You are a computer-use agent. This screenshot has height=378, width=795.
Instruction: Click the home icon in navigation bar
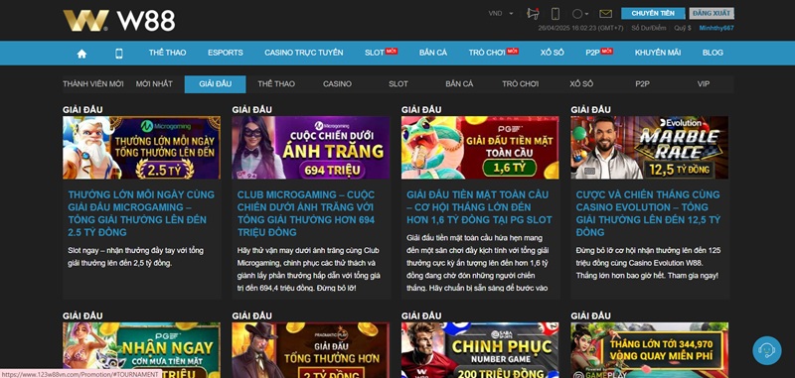81,54
